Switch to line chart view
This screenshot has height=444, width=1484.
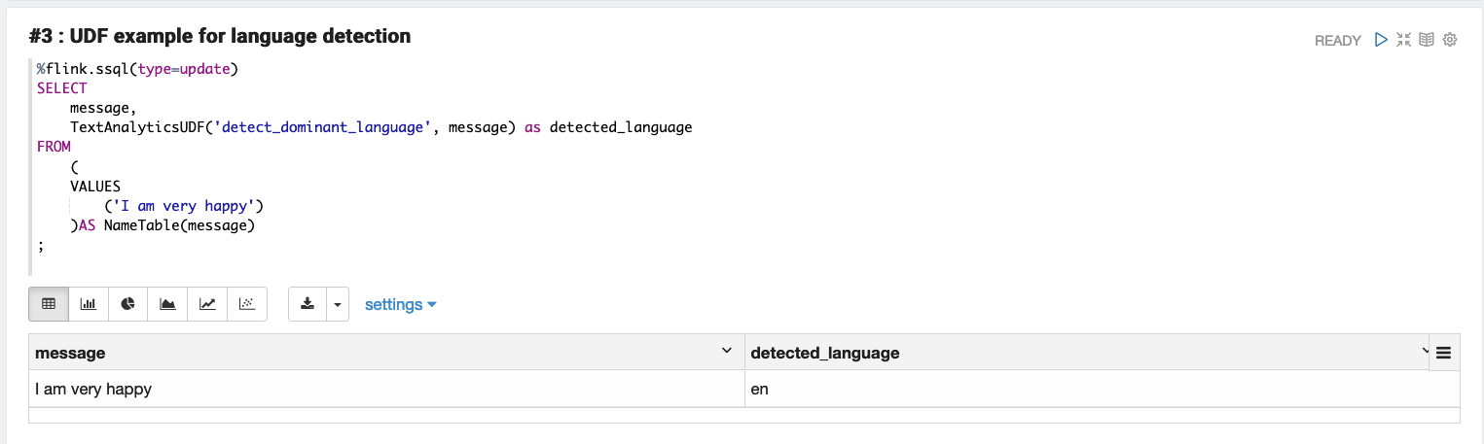click(207, 304)
